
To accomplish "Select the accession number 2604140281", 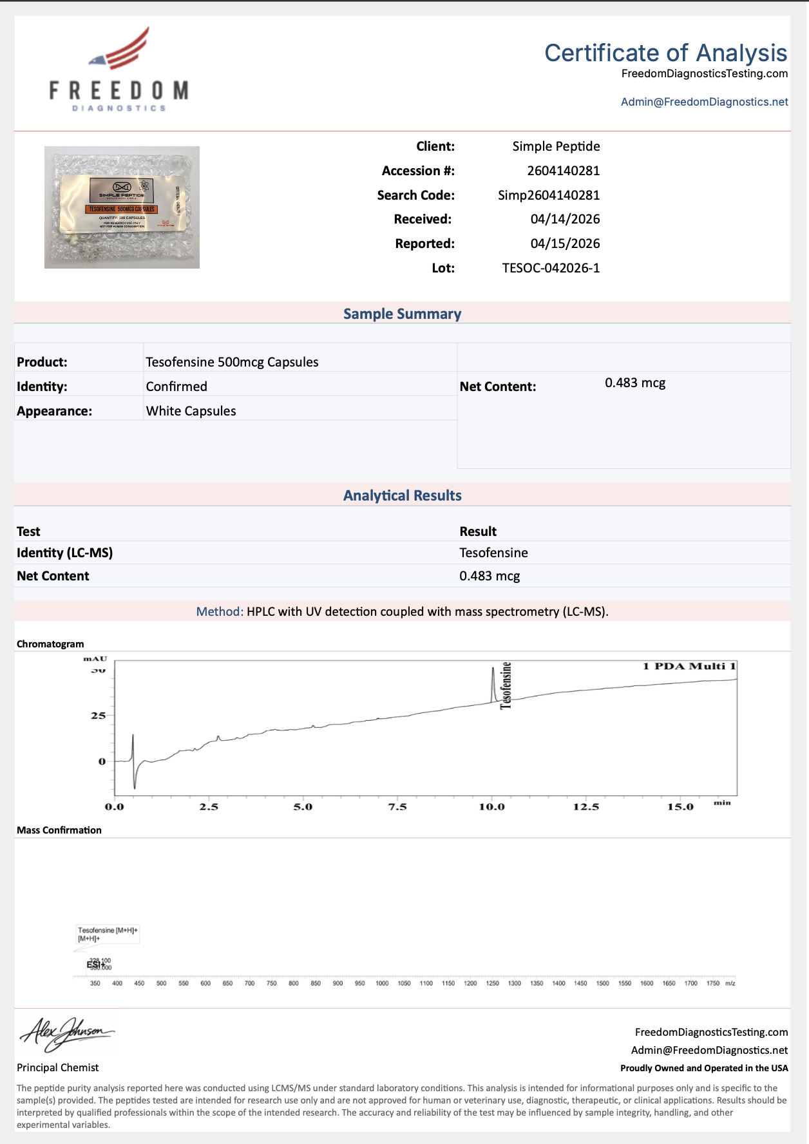I will 563,171.
